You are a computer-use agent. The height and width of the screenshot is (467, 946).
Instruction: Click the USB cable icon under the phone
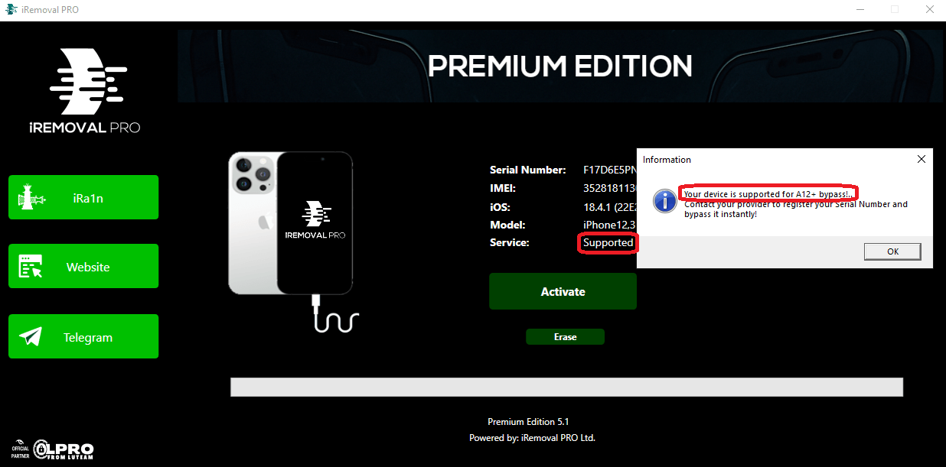point(334,315)
